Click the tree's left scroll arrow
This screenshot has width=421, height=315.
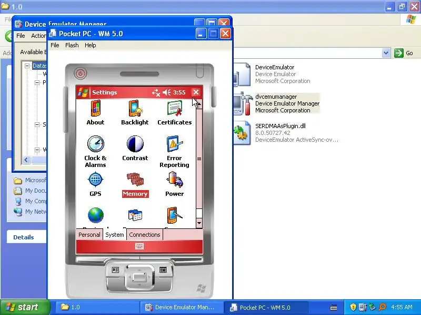pyautogui.click(x=26, y=160)
